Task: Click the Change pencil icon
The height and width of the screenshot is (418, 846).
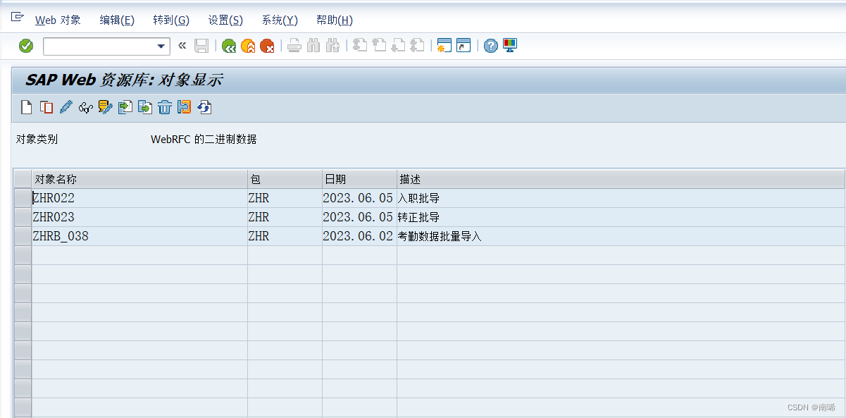Action: click(66, 107)
